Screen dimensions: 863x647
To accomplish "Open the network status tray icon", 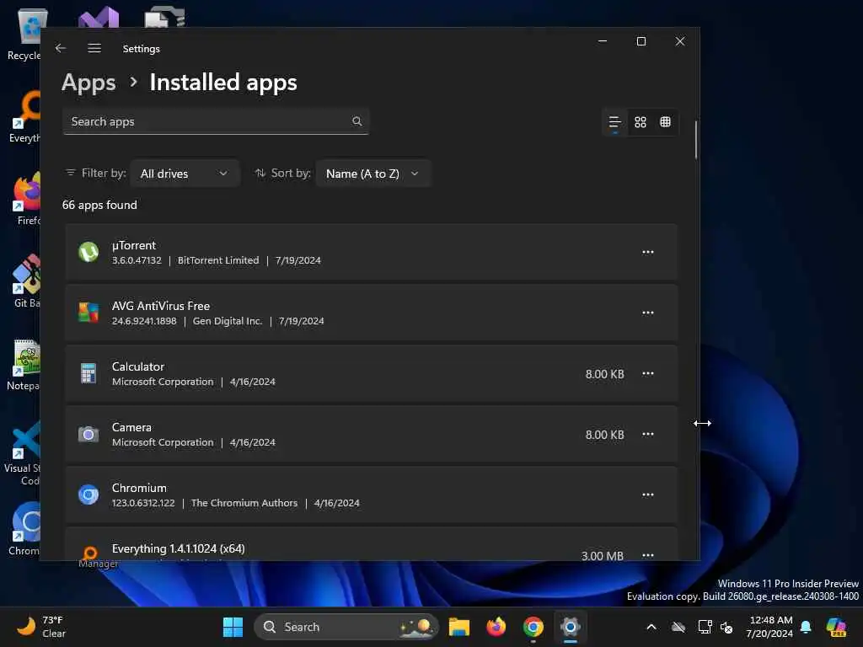I will [x=705, y=627].
